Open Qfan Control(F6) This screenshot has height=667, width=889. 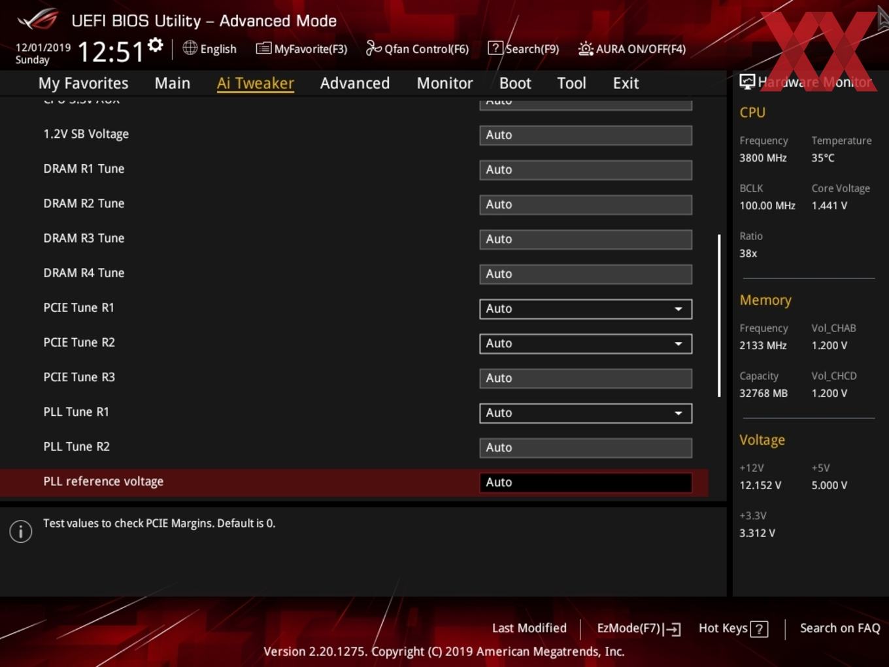[427, 49]
